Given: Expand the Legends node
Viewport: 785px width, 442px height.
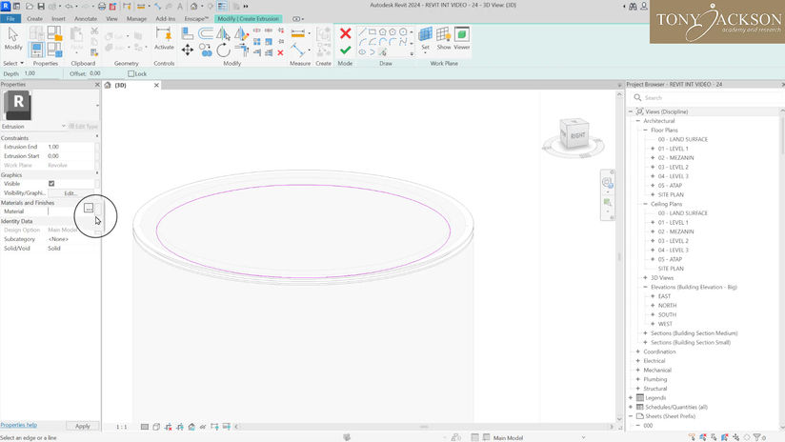Looking at the screenshot, I should (631, 398).
